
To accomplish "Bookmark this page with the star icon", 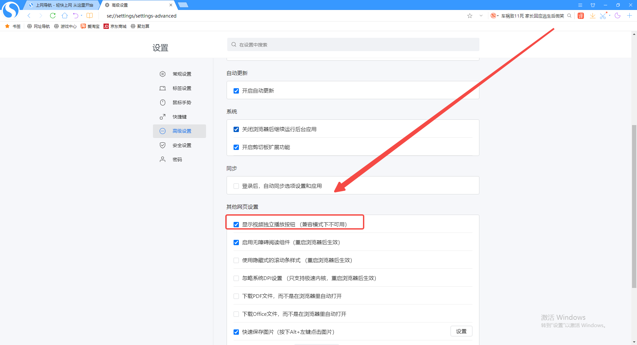I will [470, 16].
